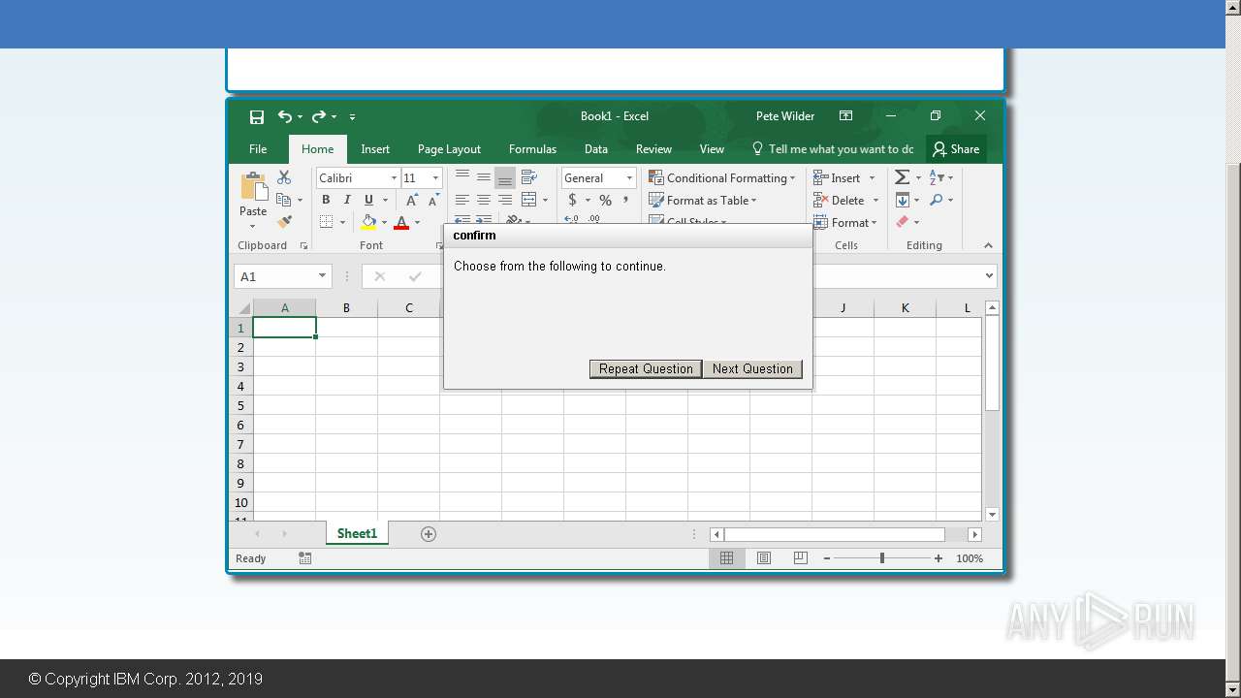The height and width of the screenshot is (698, 1241).
Task: Decrease font size
Action: (433, 200)
